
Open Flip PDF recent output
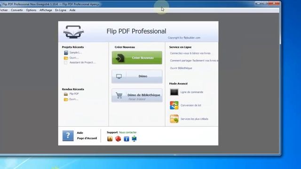point(74,94)
